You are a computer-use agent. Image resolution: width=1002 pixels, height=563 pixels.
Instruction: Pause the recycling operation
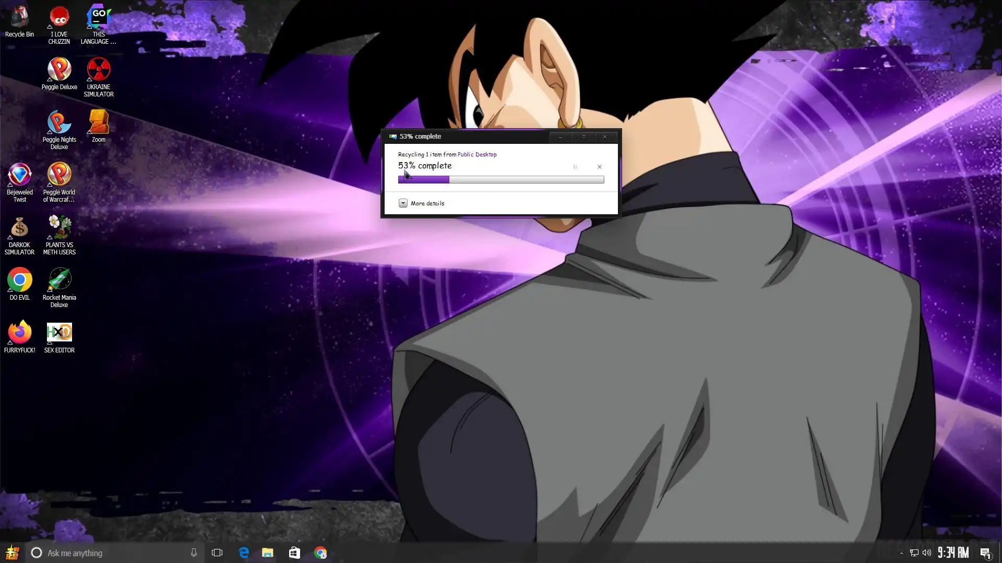tap(575, 167)
